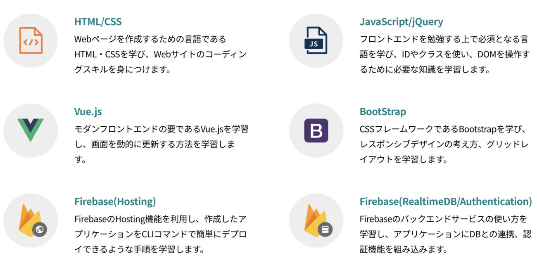Open the JavaScript/jQuery heading
This screenshot has width=537, height=272.
point(401,21)
